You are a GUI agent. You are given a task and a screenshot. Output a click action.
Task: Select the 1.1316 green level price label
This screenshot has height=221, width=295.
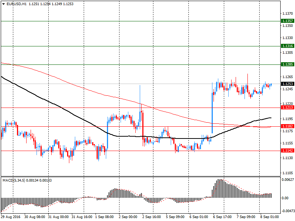[x=288, y=46]
